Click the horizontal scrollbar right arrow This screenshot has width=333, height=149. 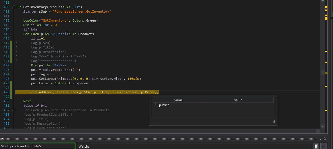coord(318,131)
